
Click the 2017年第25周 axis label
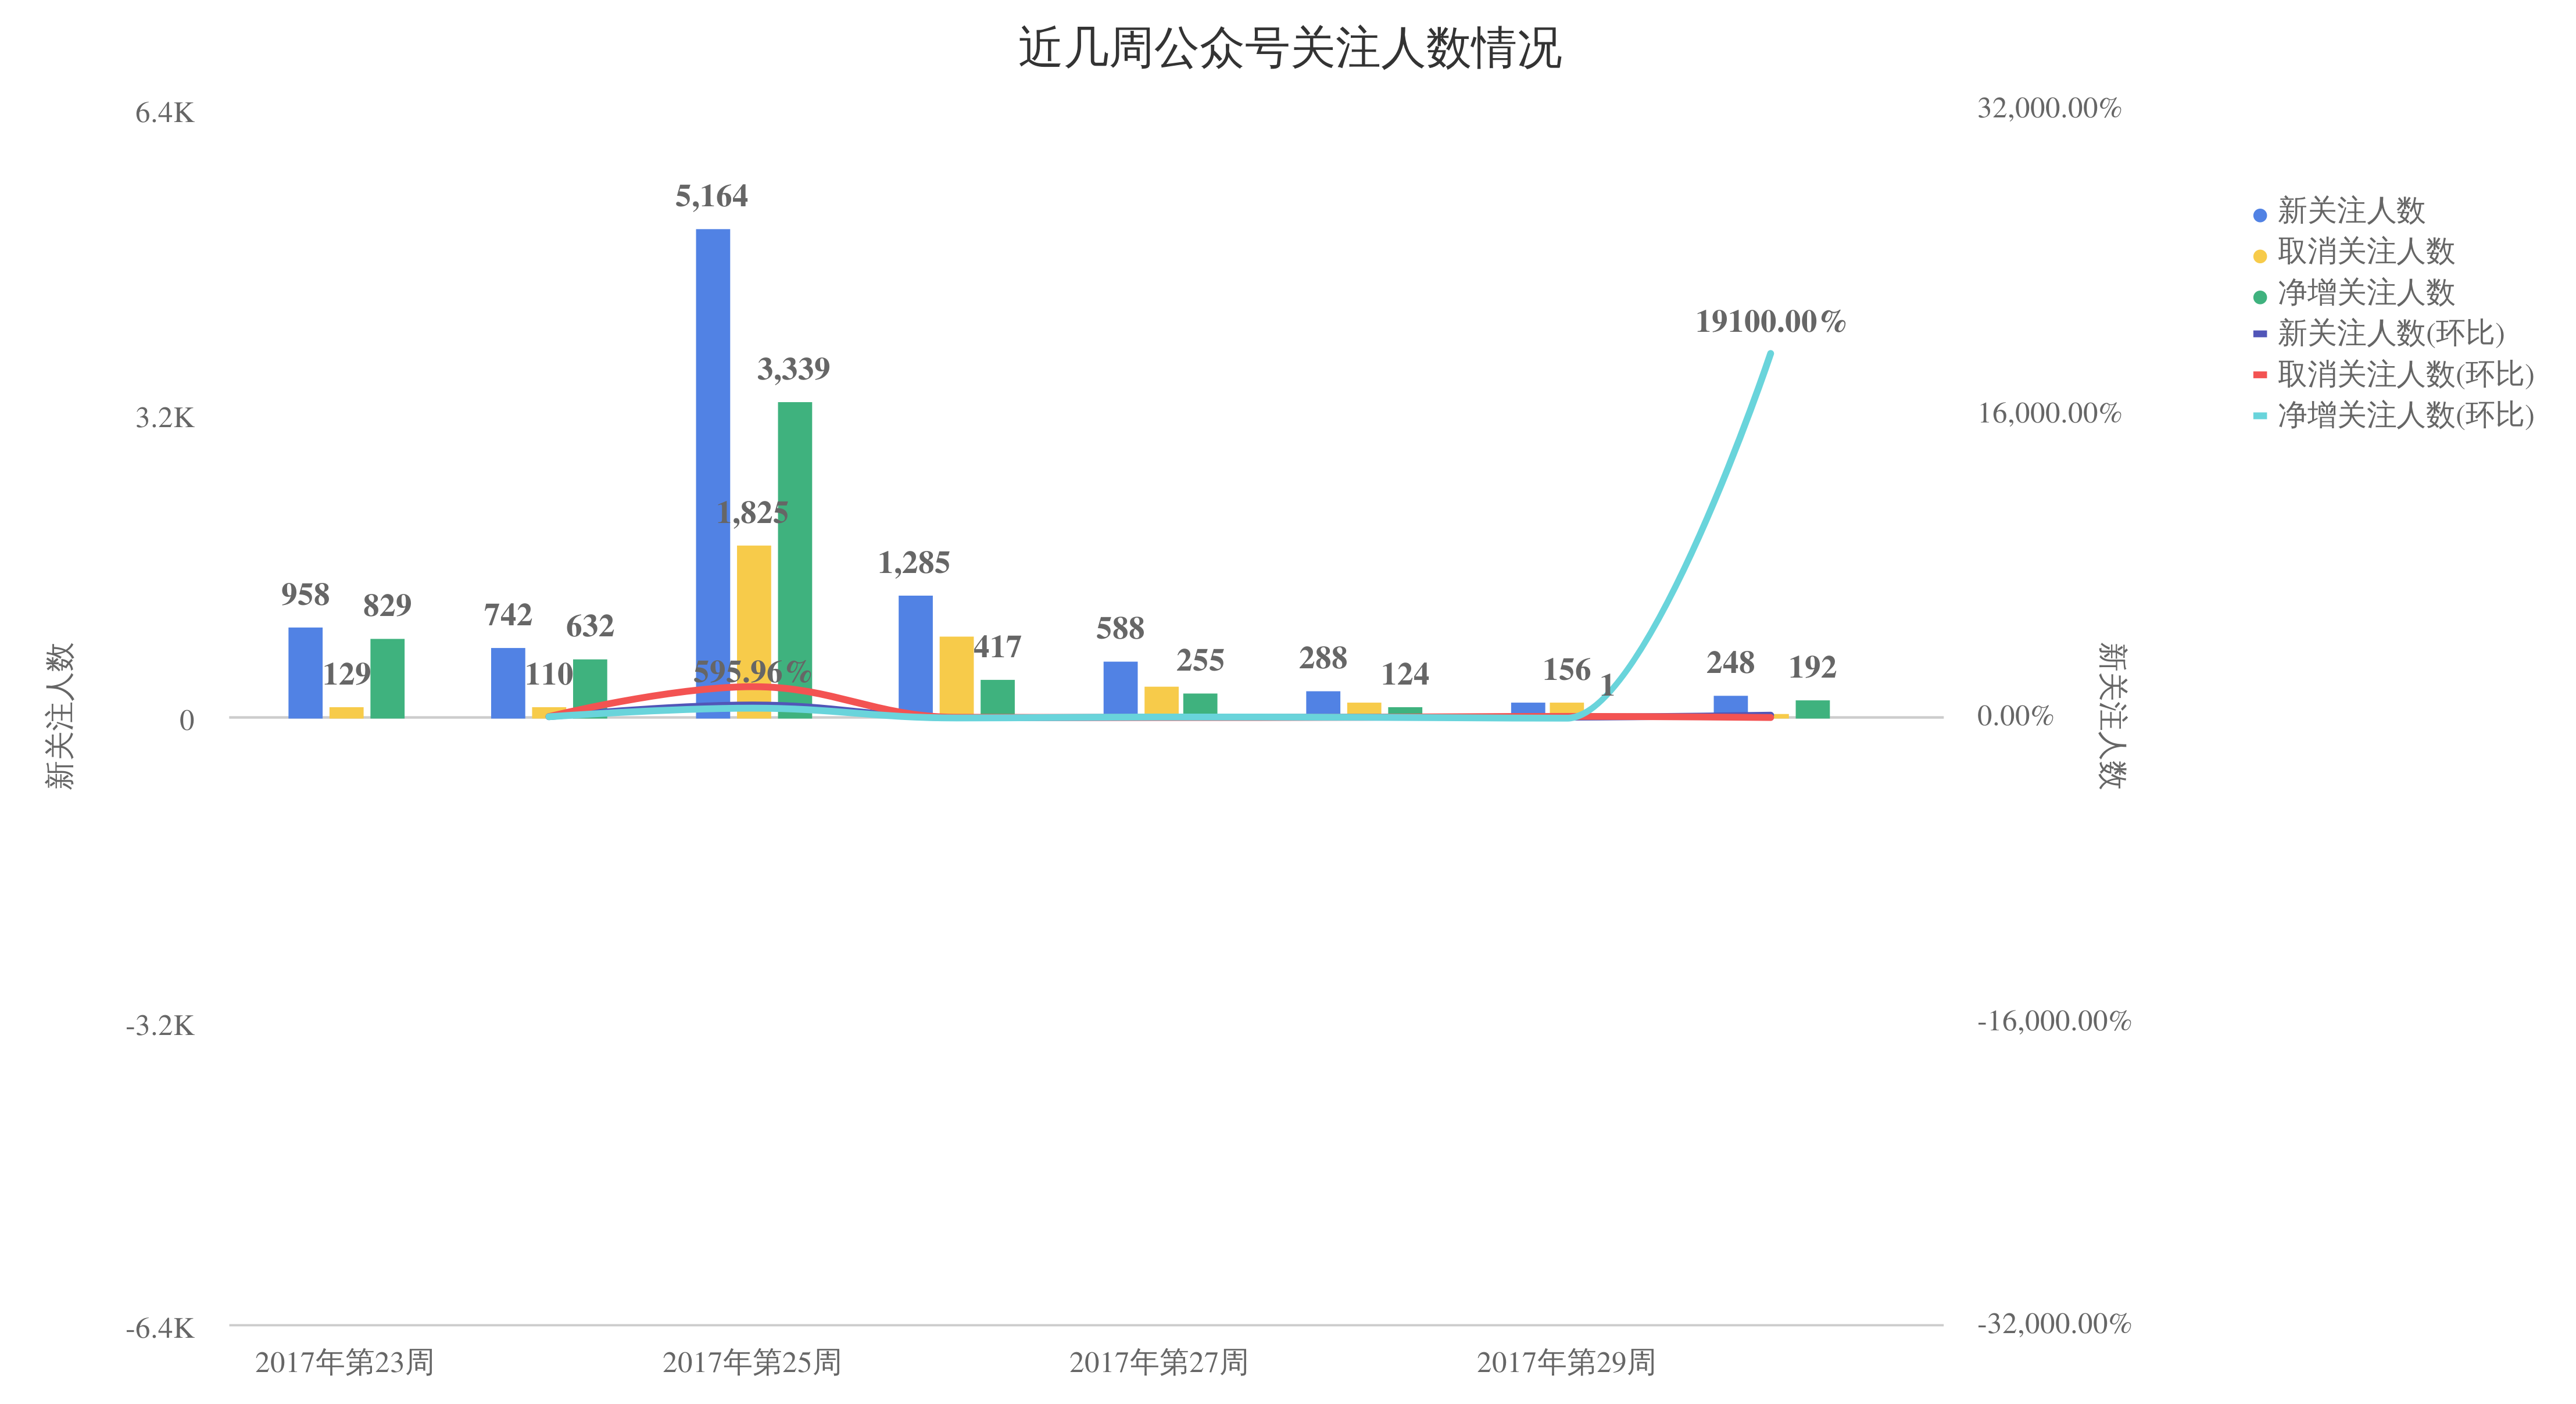752,1362
